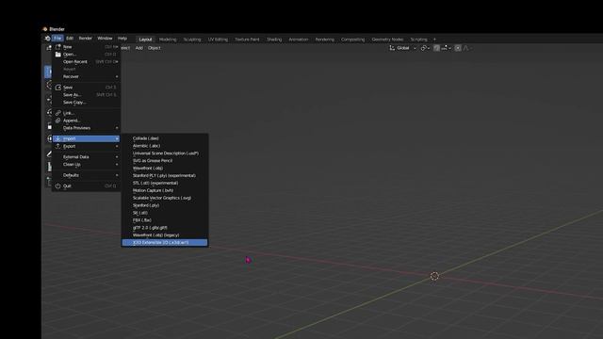Import X3D Extensible 3D file
The image size is (603, 339).
[x=165, y=243]
